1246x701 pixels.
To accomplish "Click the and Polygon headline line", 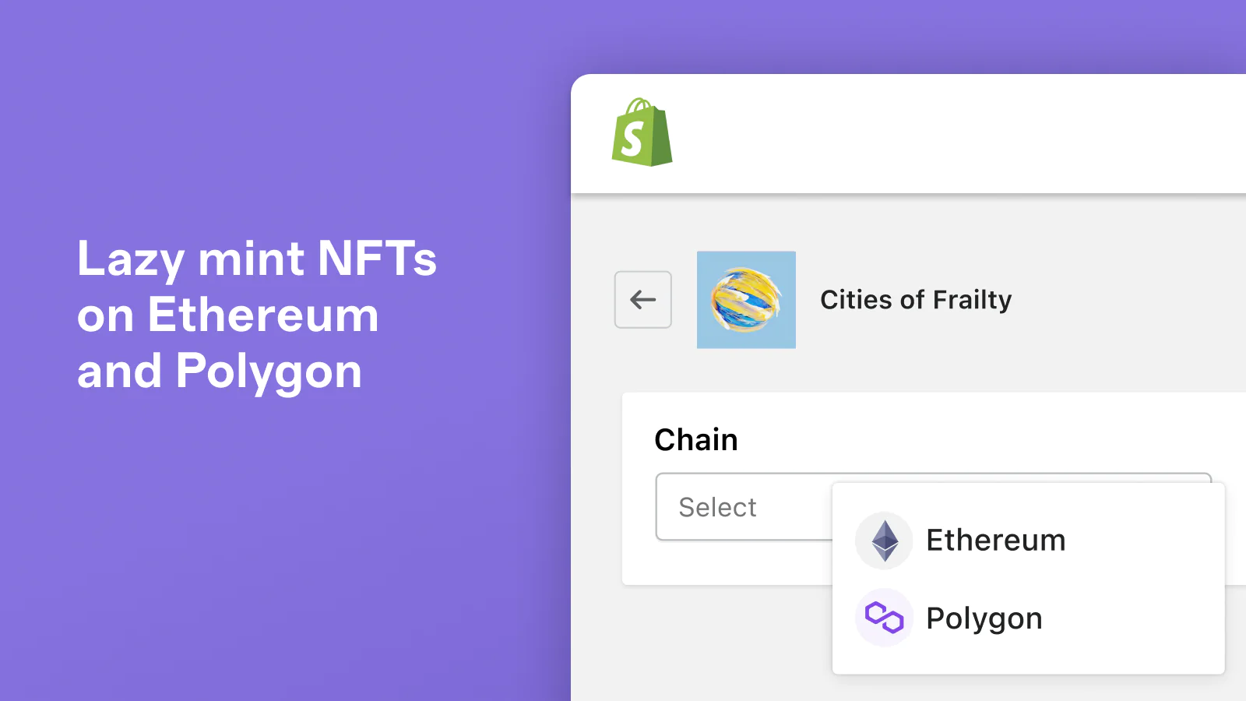I will coord(220,372).
